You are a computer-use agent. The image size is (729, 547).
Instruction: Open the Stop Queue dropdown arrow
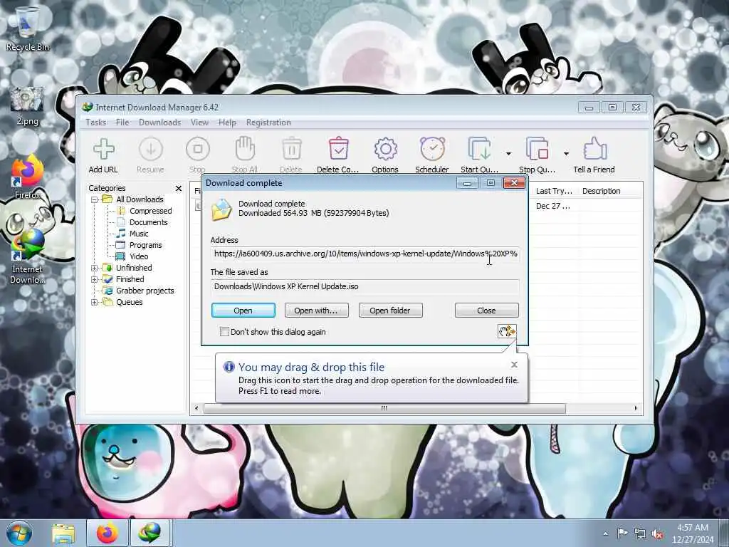pos(566,153)
